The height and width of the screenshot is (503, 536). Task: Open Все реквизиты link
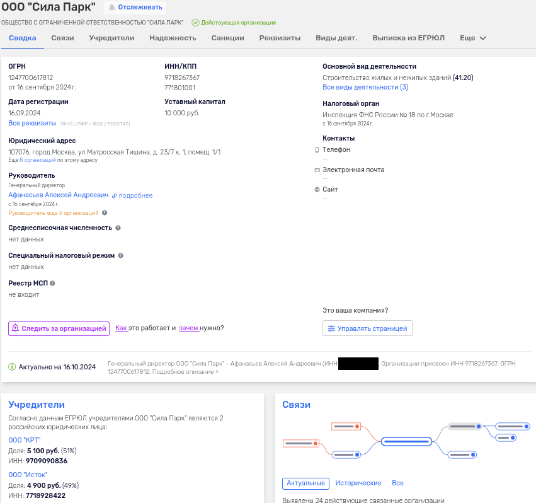click(32, 123)
